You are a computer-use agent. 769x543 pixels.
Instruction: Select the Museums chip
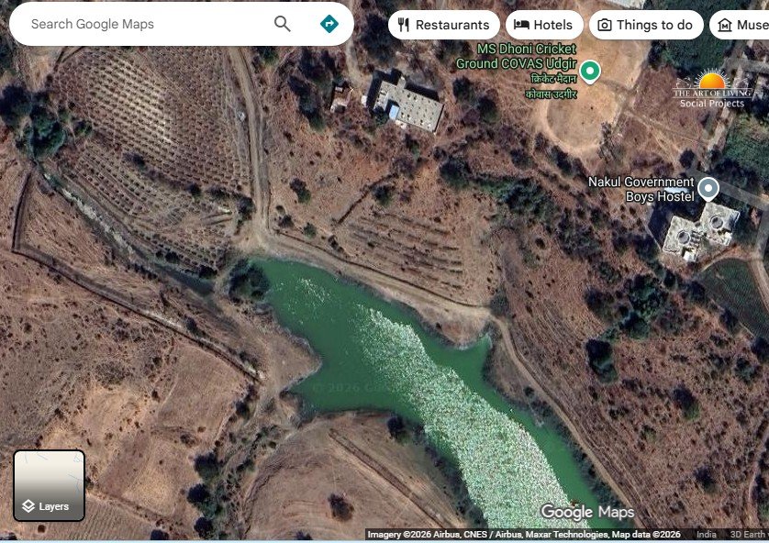point(739,25)
